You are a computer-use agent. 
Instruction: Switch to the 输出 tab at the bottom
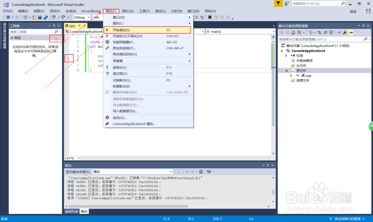point(84,211)
